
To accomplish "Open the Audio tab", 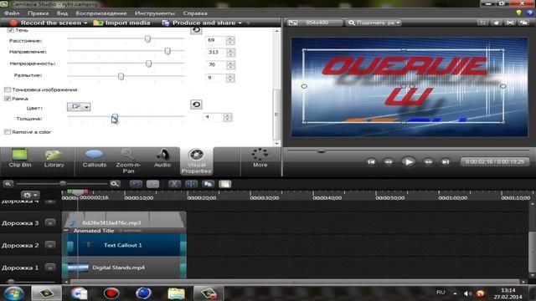I will (162, 159).
